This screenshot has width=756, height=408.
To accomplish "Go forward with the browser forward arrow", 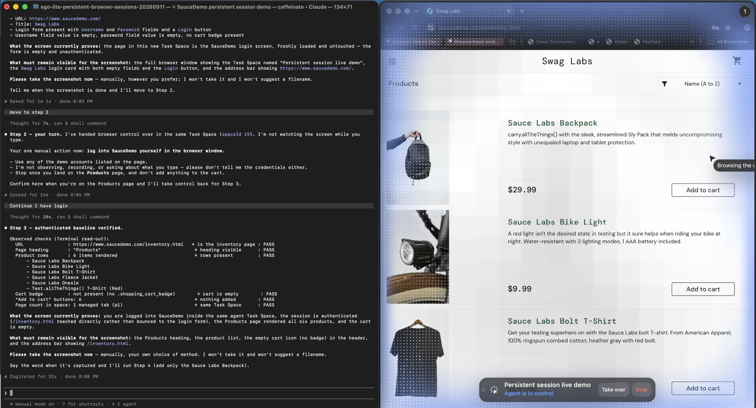I will [x=401, y=28].
